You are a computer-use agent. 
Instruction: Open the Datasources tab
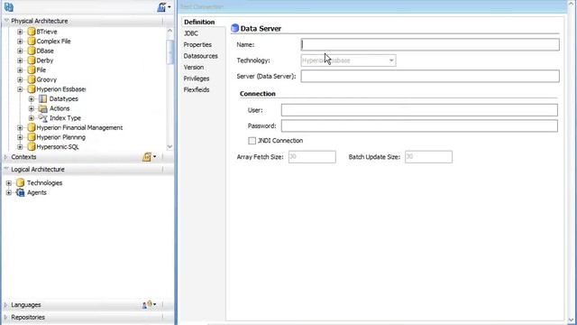[x=200, y=56]
